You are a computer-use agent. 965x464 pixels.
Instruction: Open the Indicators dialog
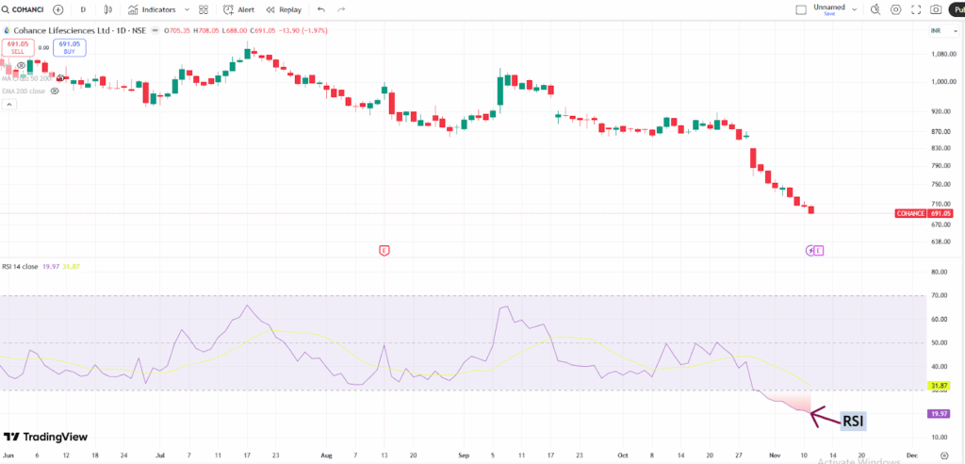pyautogui.click(x=152, y=9)
